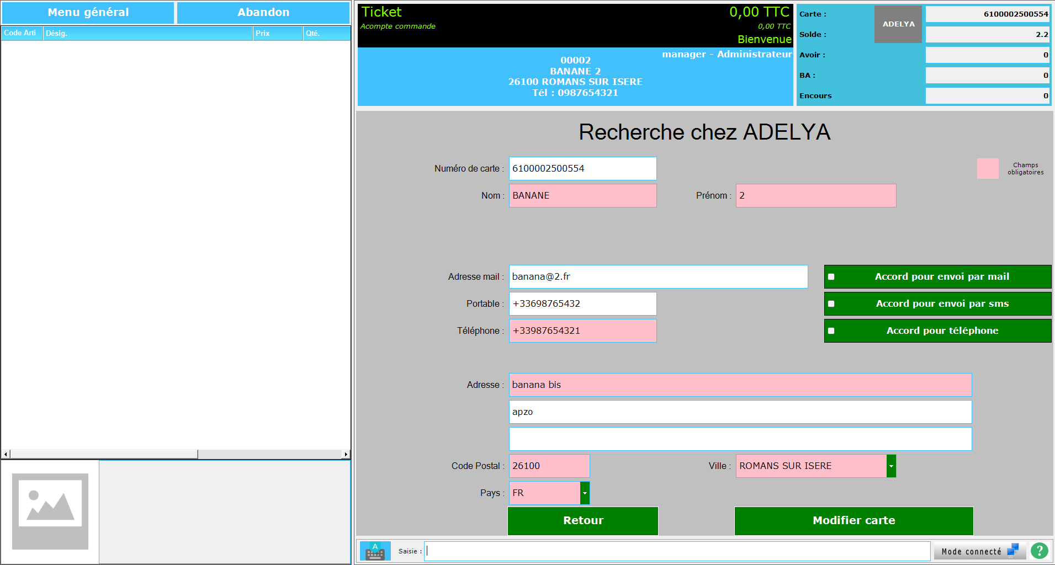Click the Prénom input field
The width and height of the screenshot is (1055, 565).
tap(816, 195)
